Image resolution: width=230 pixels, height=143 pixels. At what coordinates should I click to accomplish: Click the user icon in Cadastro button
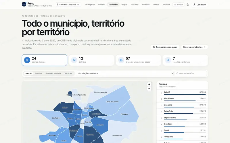[194, 5]
